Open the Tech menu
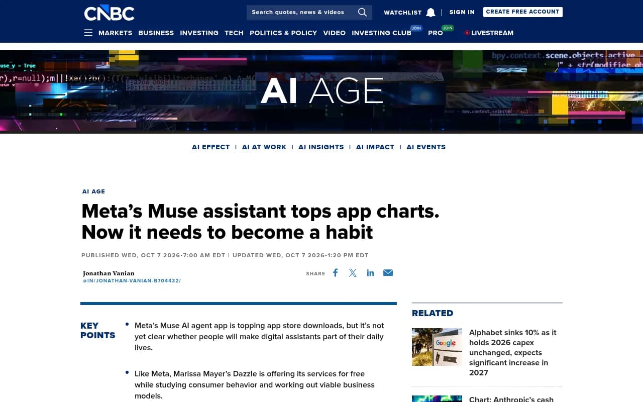 (x=234, y=33)
